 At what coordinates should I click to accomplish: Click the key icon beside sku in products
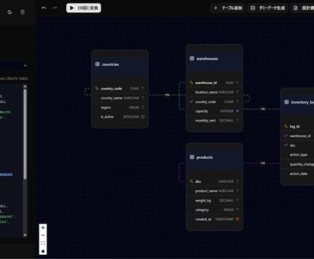(191, 181)
